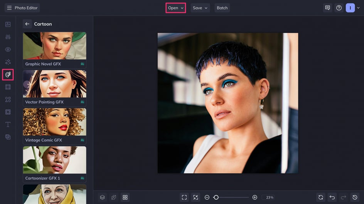Select the yellow scarf effect thumbnail
Screen dimensions: 364x204
(x=54, y=194)
